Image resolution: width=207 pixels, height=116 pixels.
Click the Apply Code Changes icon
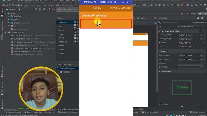pyautogui.click(x=156, y=5)
